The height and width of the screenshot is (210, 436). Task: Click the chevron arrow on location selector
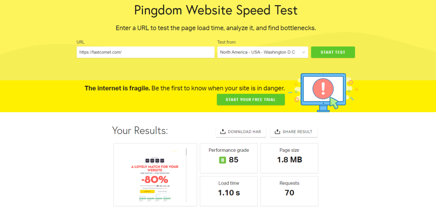pyautogui.click(x=304, y=52)
